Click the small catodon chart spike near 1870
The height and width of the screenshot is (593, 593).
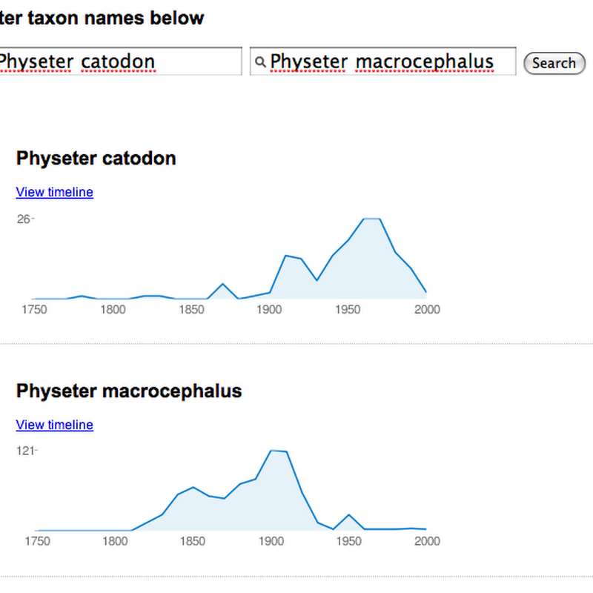pyautogui.click(x=223, y=284)
